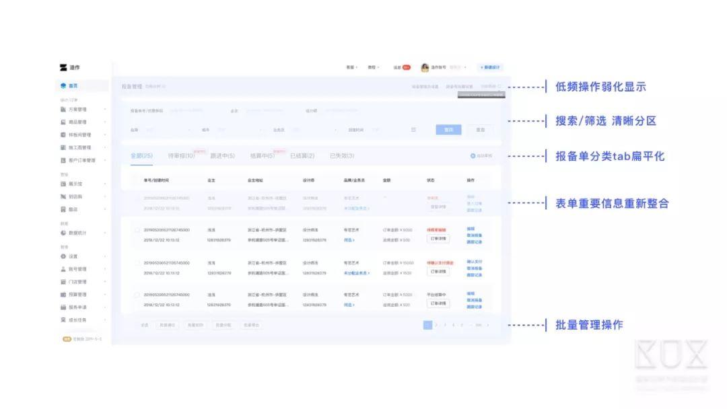
Task: Click the highlighted page 1 pagination button
Action: [x=427, y=325]
